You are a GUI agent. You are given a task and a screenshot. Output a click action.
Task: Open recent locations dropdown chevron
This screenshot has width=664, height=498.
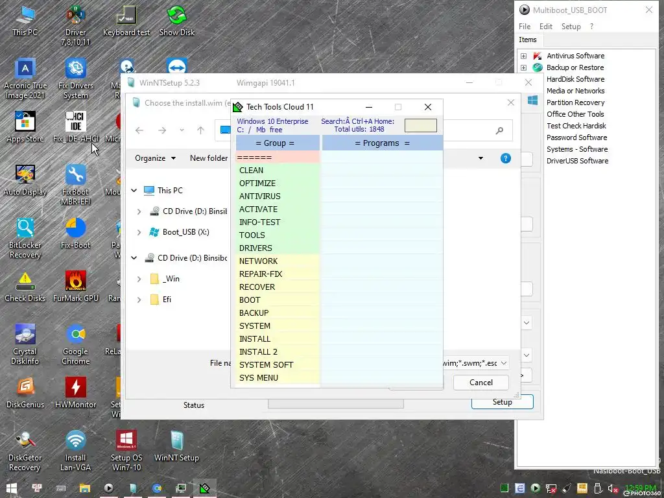coord(182,130)
